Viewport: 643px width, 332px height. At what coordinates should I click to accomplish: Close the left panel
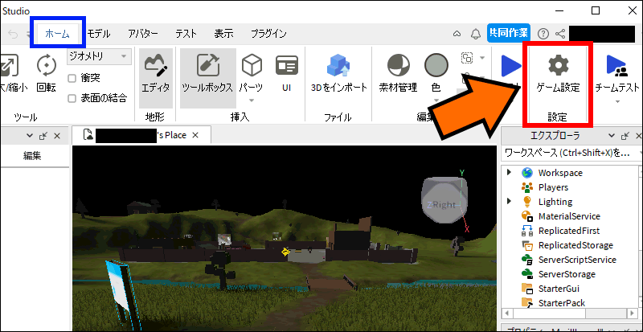[57, 136]
